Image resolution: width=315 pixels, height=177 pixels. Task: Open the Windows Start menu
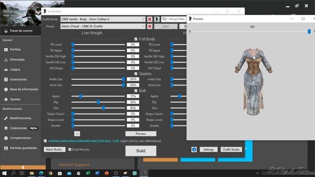pyautogui.click(x=4, y=173)
